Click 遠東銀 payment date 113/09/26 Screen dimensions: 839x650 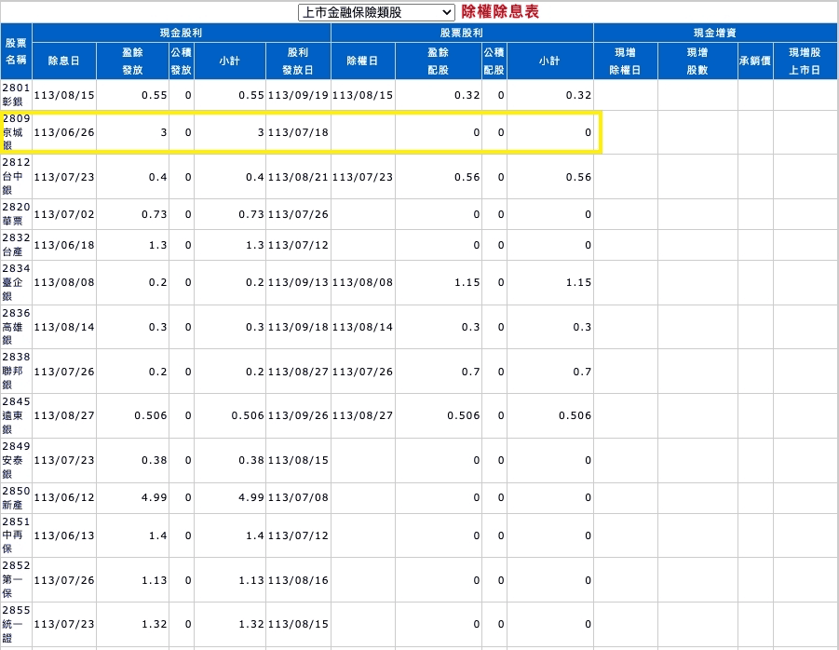click(298, 415)
